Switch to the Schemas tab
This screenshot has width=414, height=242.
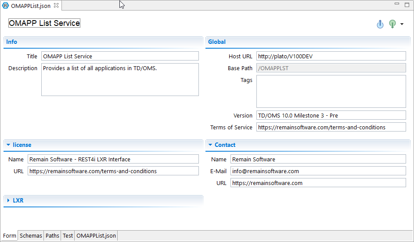(x=31, y=236)
